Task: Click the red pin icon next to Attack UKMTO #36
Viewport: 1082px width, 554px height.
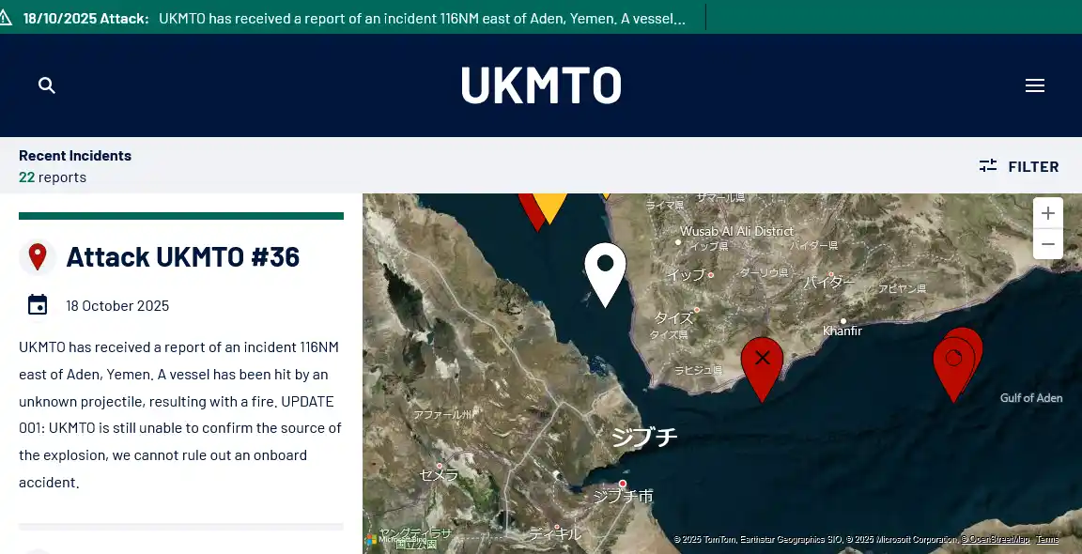Action: pos(38,255)
